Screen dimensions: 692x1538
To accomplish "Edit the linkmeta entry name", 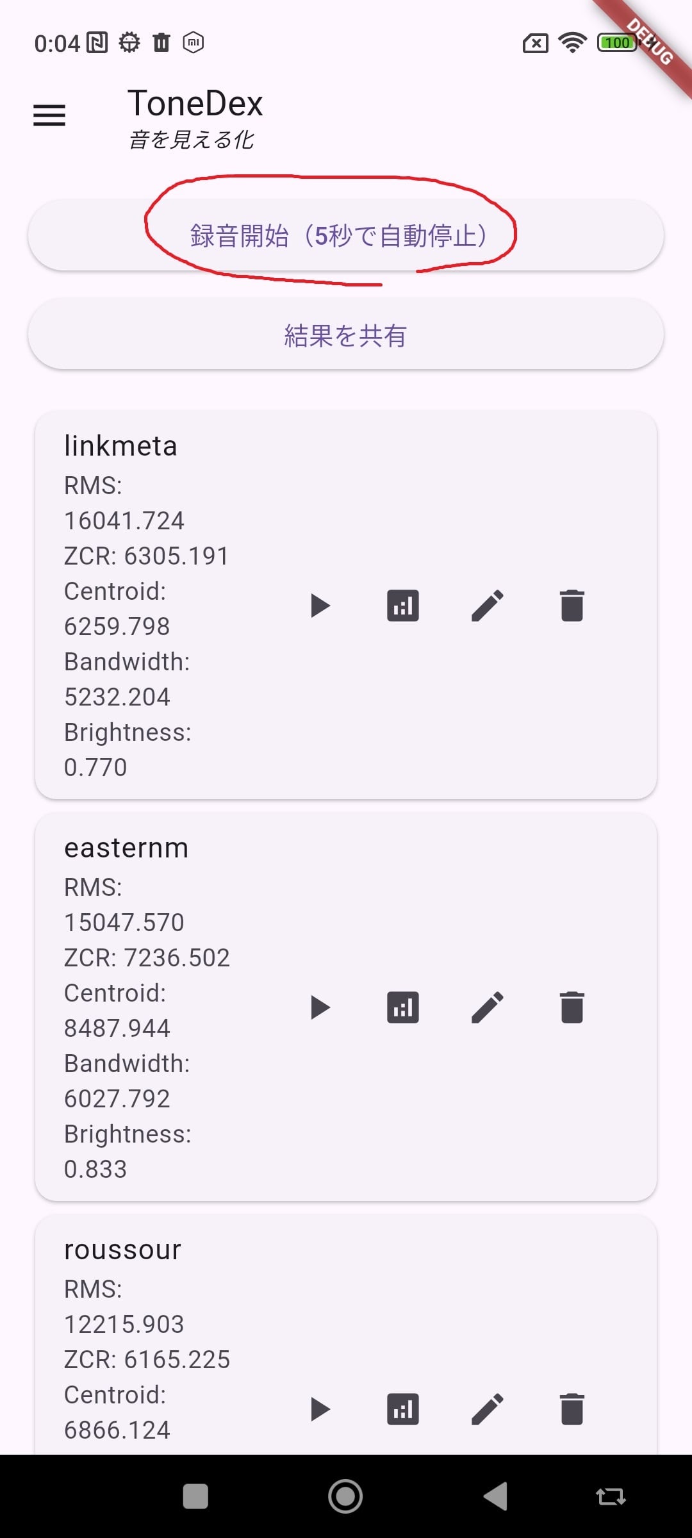I will click(x=488, y=606).
